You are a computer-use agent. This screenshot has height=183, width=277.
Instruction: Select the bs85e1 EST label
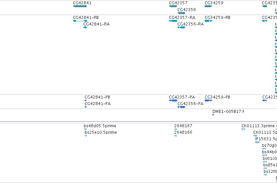click(270, 165)
